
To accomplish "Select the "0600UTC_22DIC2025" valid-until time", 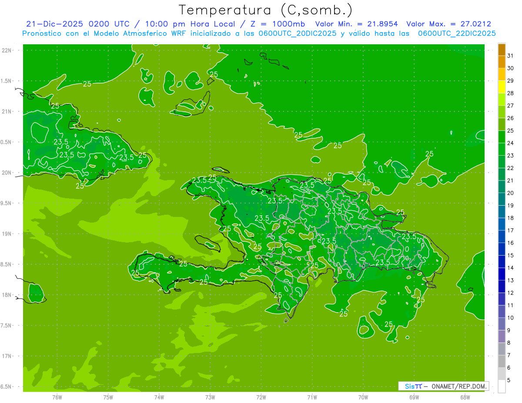I will (457, 33).
